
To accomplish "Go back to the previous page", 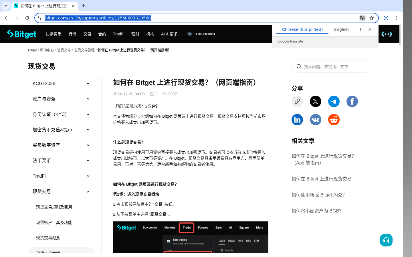I will tap(7, 18).
